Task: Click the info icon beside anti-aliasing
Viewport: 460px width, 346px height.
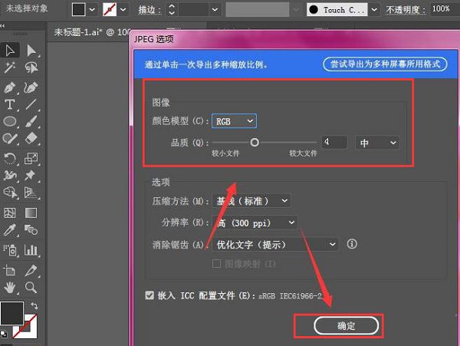Action: point(352,244)
